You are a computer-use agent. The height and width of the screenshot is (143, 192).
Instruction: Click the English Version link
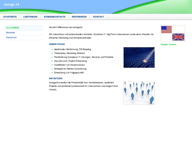[168, 44]
